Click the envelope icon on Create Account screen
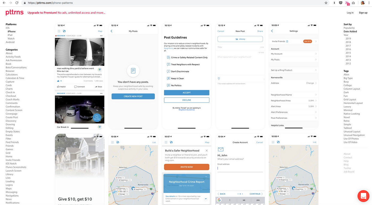This screenshot has height=205, width=372. click(221, 149)
